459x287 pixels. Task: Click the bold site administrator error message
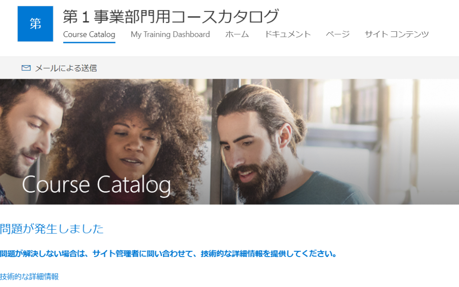pyautogui.click(x=169, y=253)
